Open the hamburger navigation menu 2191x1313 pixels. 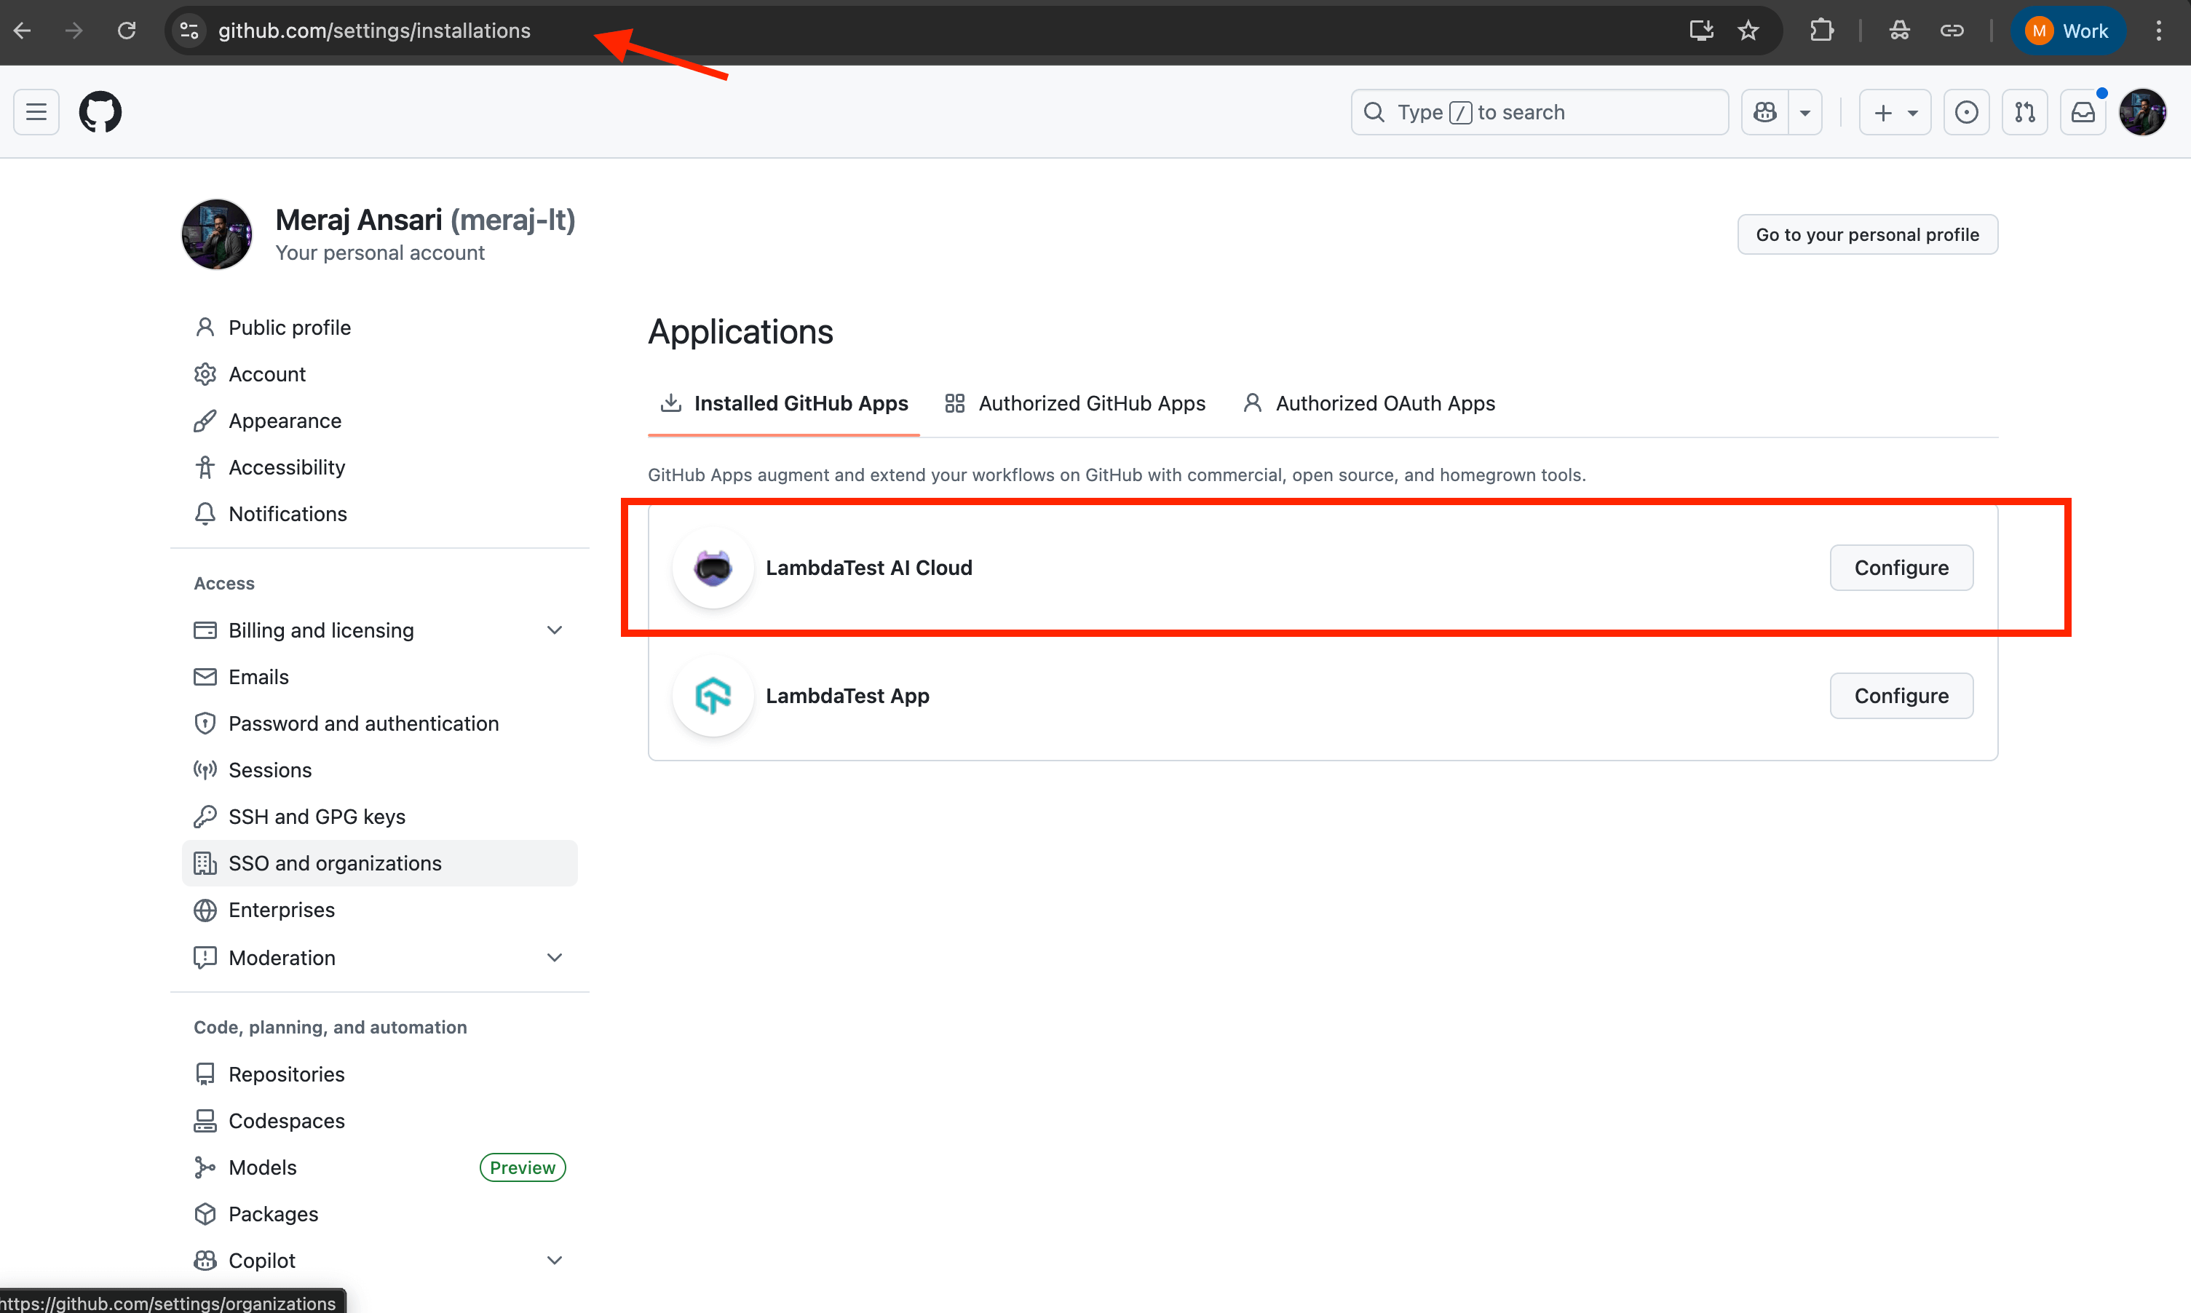pyautogui.click(x=36, y=112)
